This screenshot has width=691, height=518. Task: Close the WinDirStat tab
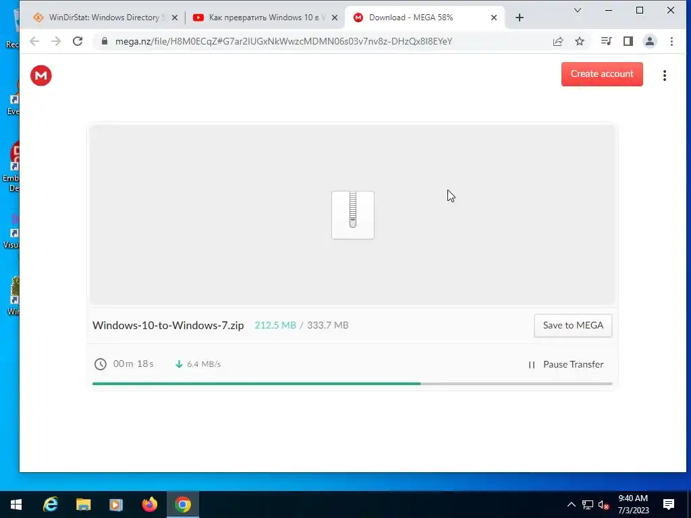pyautogui.click(x=175, y=18)
